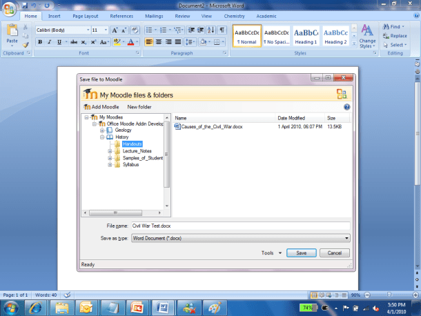Click the Numbering list icon
Screen dimensions: 421x316
[164, 30]
